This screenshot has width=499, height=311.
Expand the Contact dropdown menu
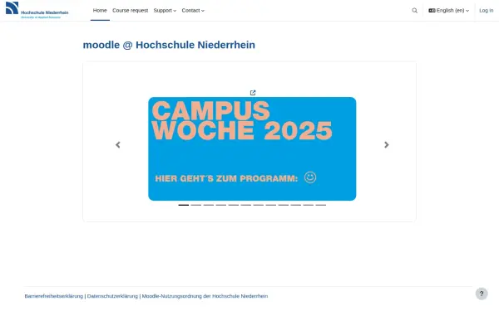pos(193,11)
